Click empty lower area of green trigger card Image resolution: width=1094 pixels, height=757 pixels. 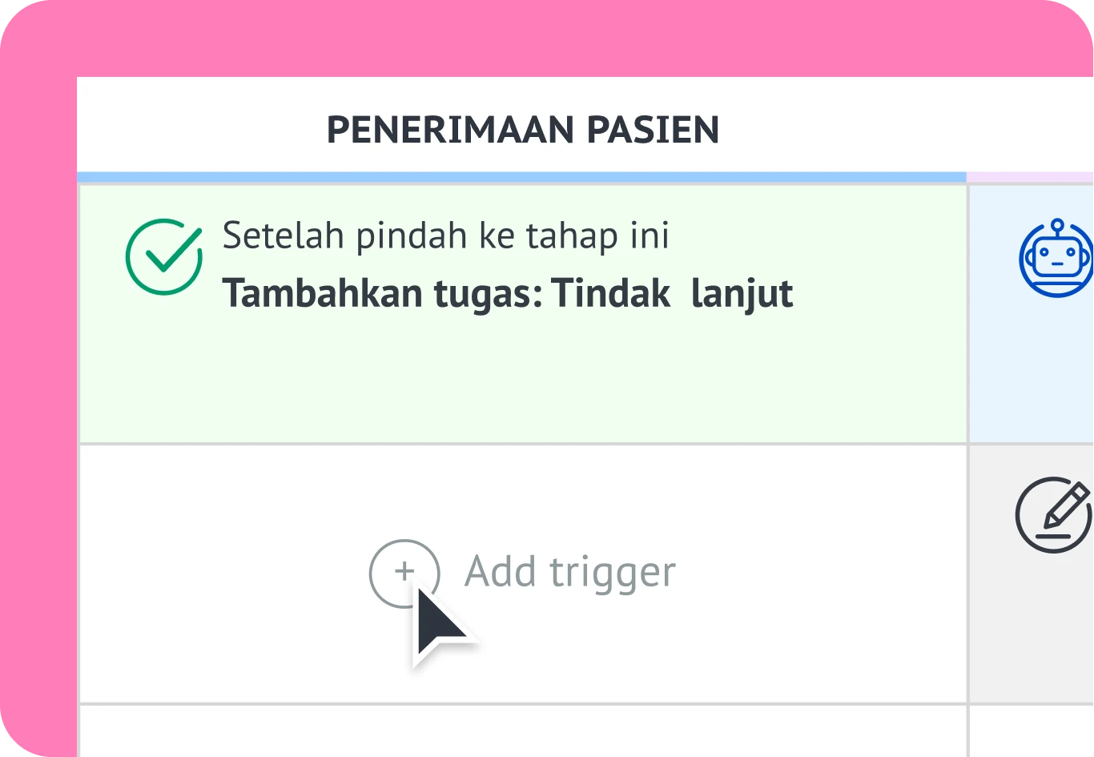point(521,385)
